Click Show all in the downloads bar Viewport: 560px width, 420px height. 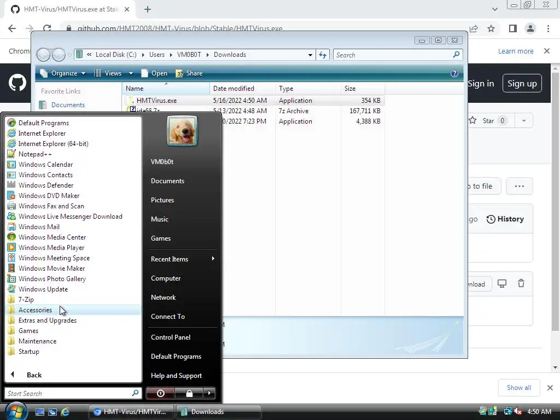518,388
